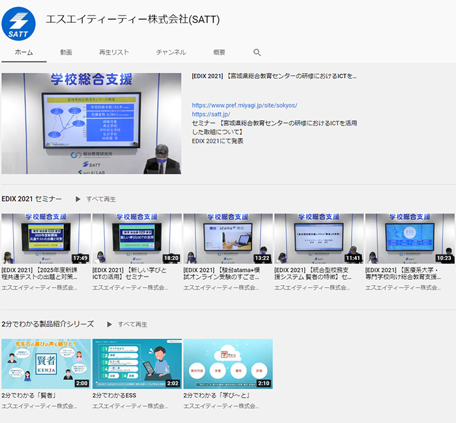Open the 再生リスト tab
Screen dimensions: 456x423
point(114,52)
